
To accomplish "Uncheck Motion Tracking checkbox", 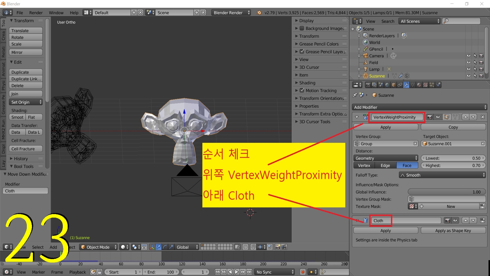I will 302,90.
